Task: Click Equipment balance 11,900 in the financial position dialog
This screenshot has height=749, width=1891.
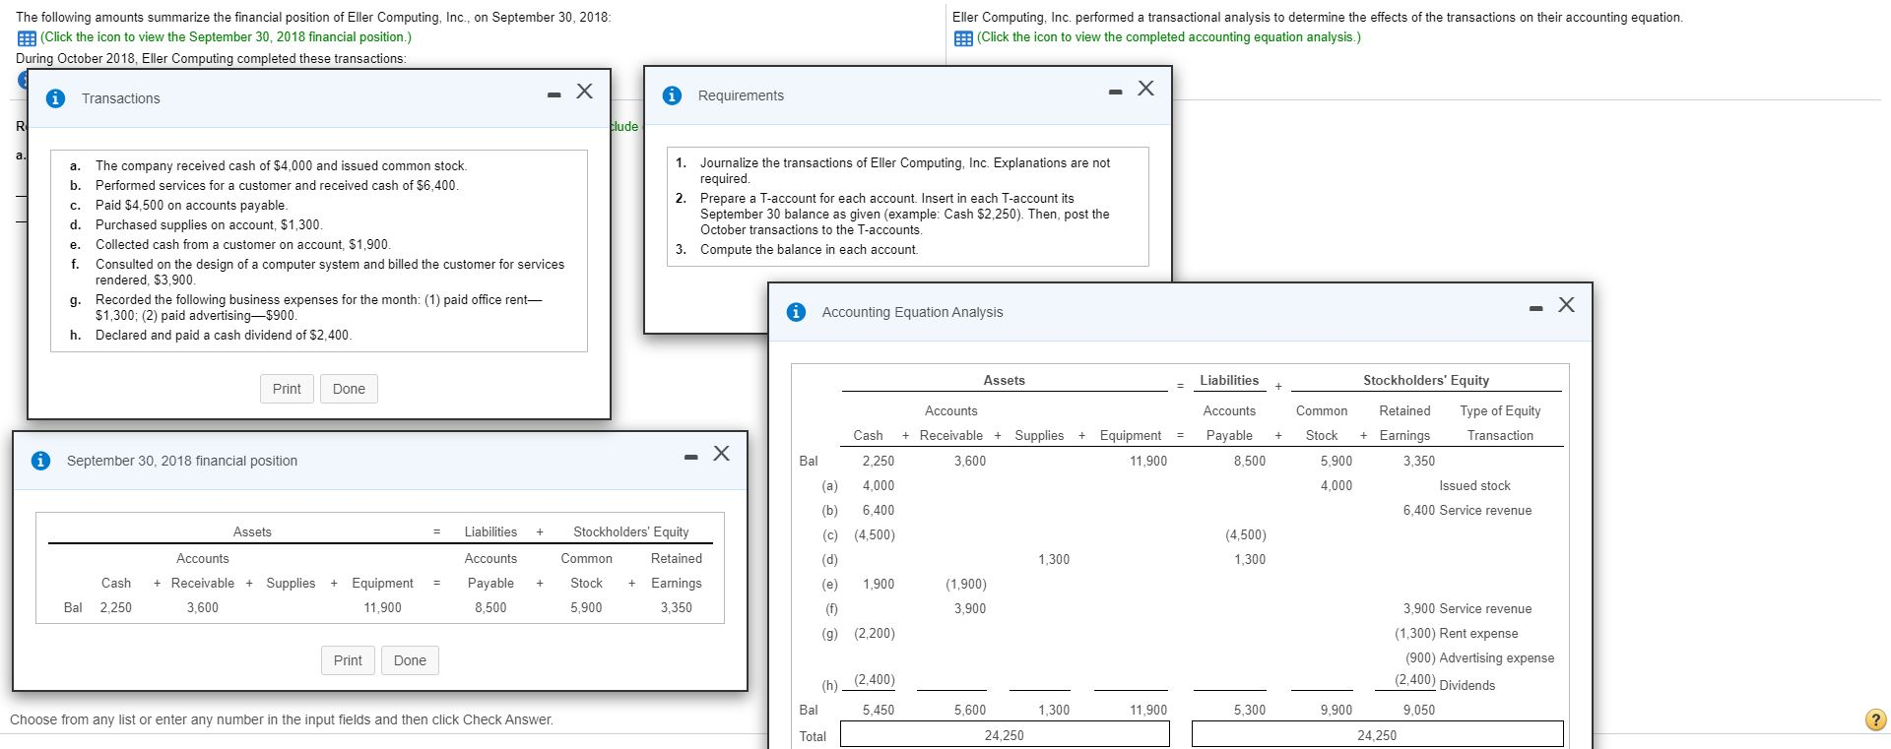Action: click(x=382, y=608)
